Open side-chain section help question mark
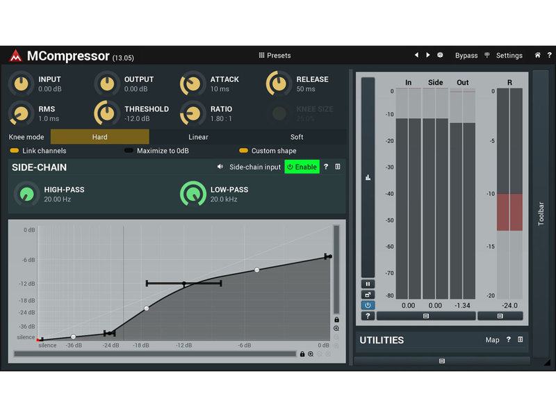The width and height of the screenshot is (556, 417). (x=326, y=167)
